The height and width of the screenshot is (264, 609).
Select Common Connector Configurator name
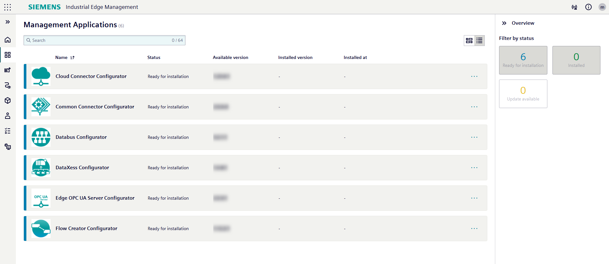[x=95, y=107]
